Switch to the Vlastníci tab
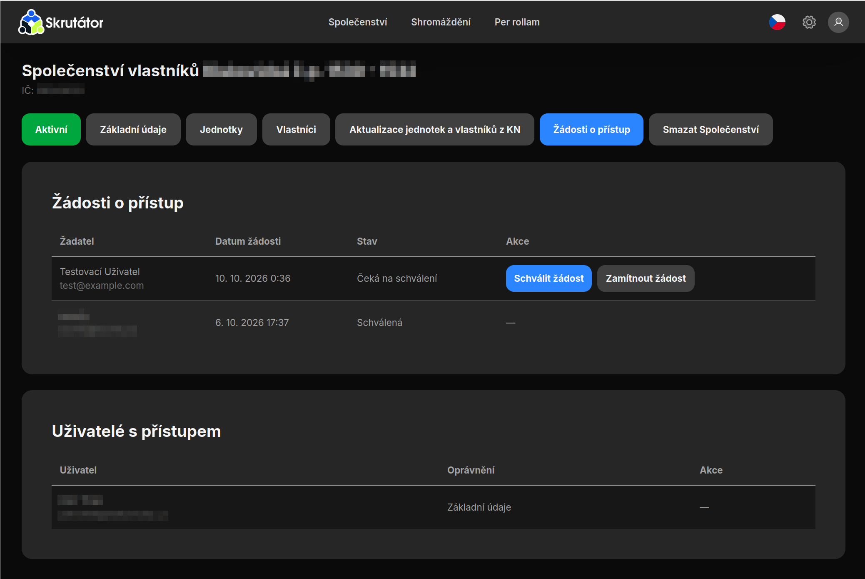The image size is (865, 579). click(296, 130)
